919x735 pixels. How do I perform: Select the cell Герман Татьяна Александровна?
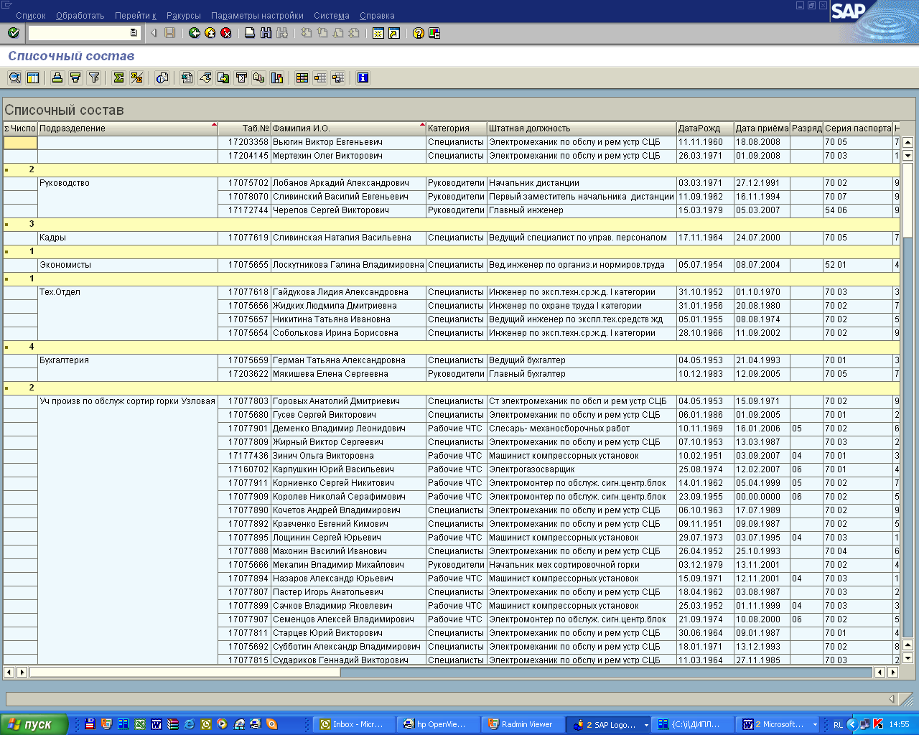(348, 360)
